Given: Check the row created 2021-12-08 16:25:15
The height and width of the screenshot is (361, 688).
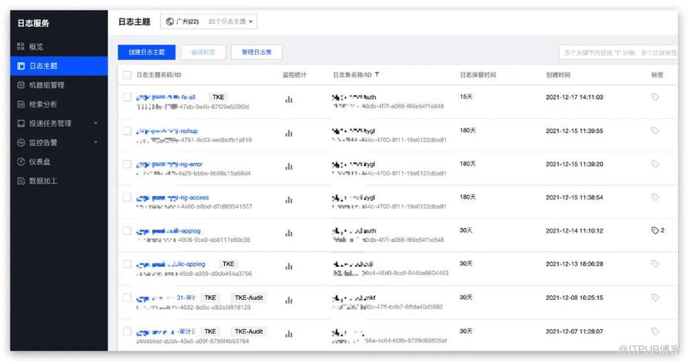Looking at the screenshot, I should pyautogui.click(x=128, y=298).
